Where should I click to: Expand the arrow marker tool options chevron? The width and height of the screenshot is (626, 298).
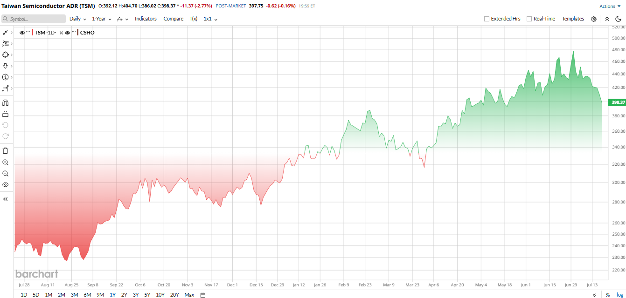[12, 66]
